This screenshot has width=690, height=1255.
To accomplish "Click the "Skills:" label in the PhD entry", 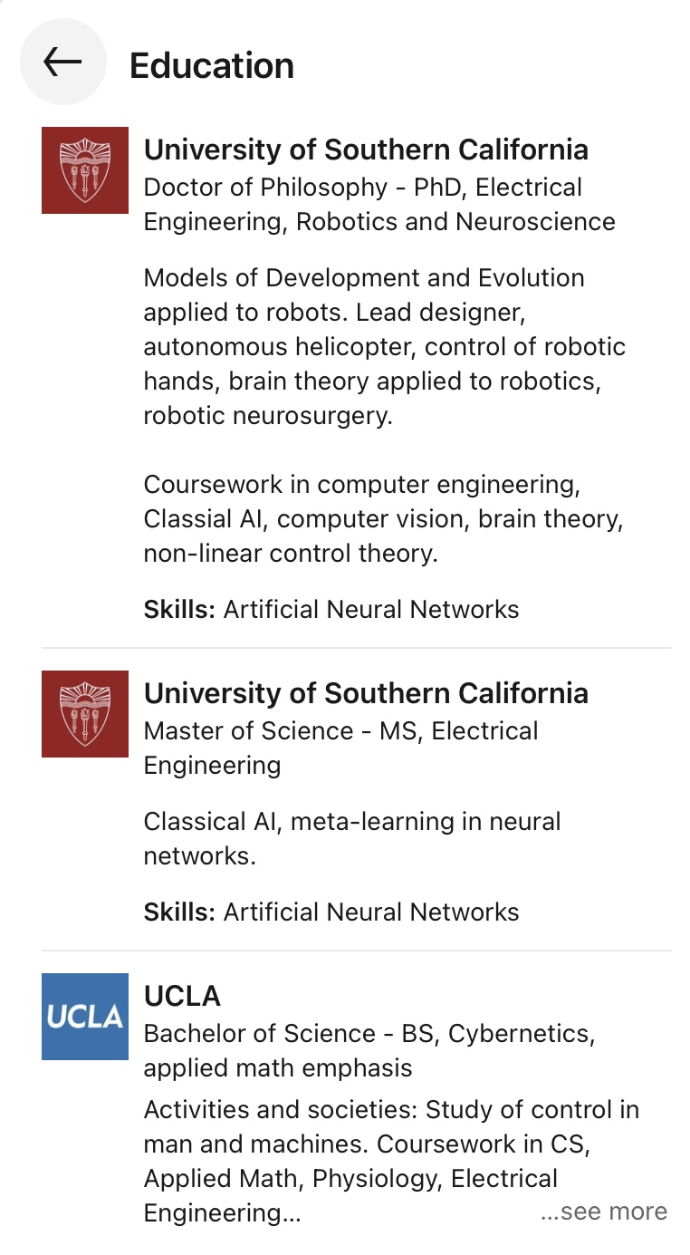I will coord(179,609).
